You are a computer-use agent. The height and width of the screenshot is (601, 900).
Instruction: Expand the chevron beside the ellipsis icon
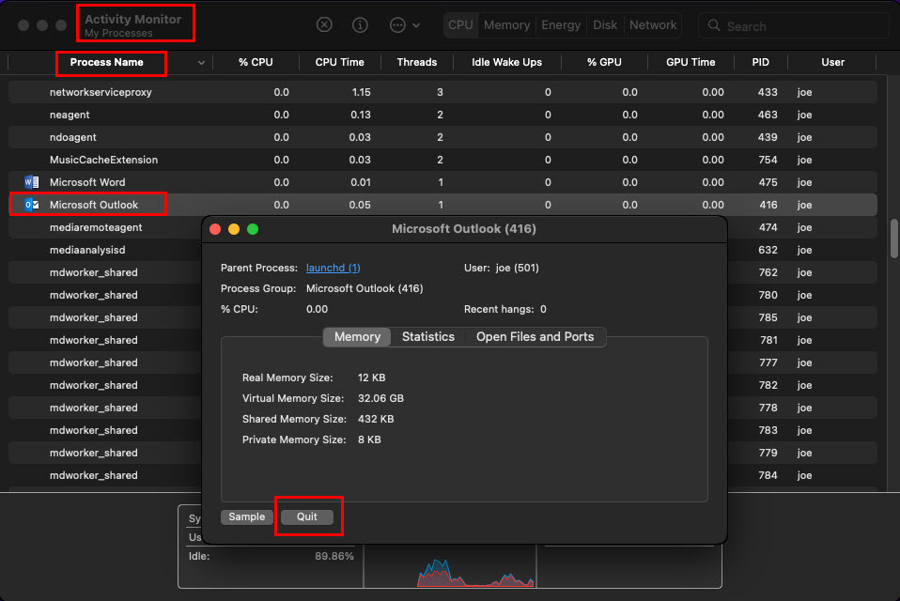[x=416, y=25]
